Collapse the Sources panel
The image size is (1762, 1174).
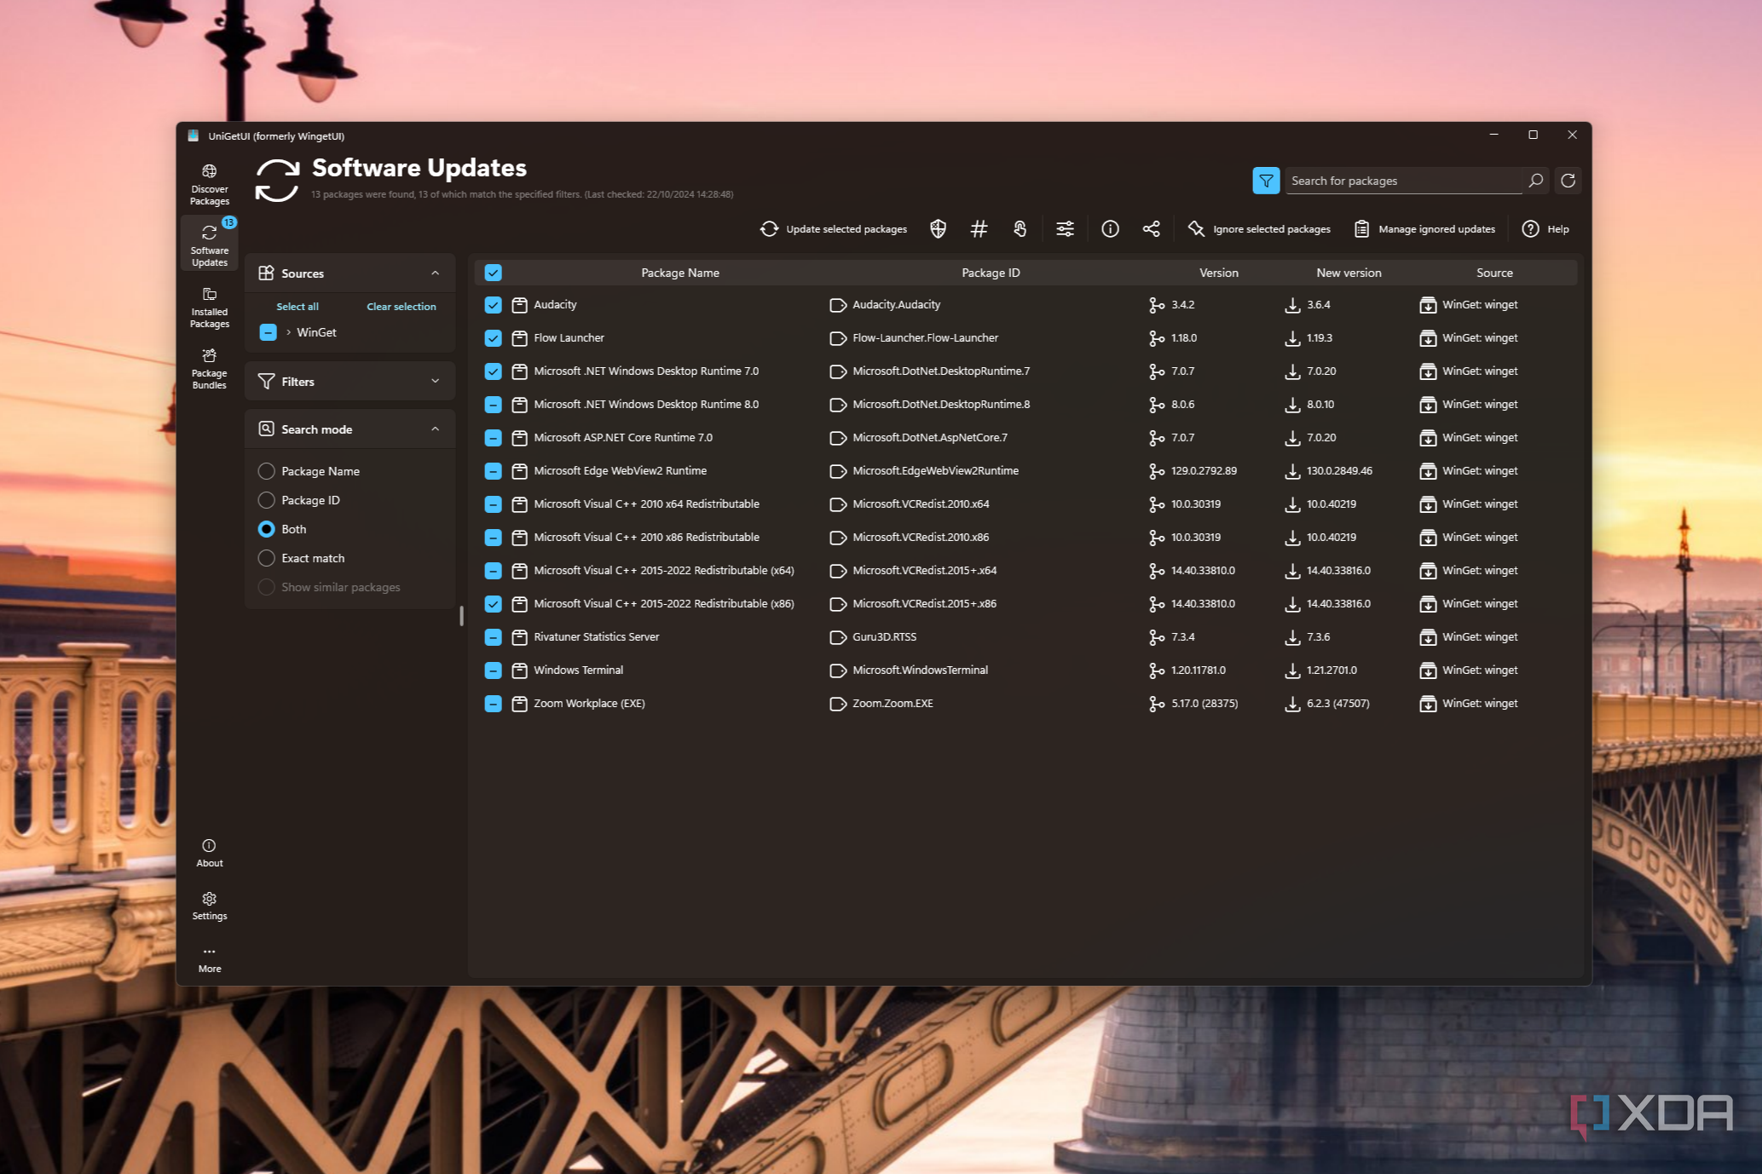[436, 273]
